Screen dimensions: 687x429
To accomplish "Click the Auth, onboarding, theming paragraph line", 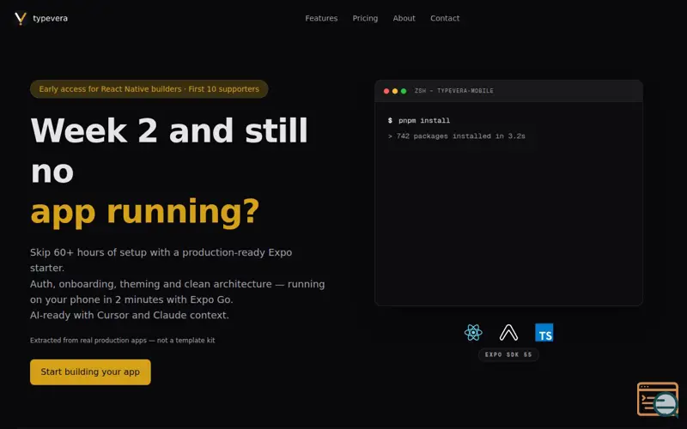I will 178,292.
